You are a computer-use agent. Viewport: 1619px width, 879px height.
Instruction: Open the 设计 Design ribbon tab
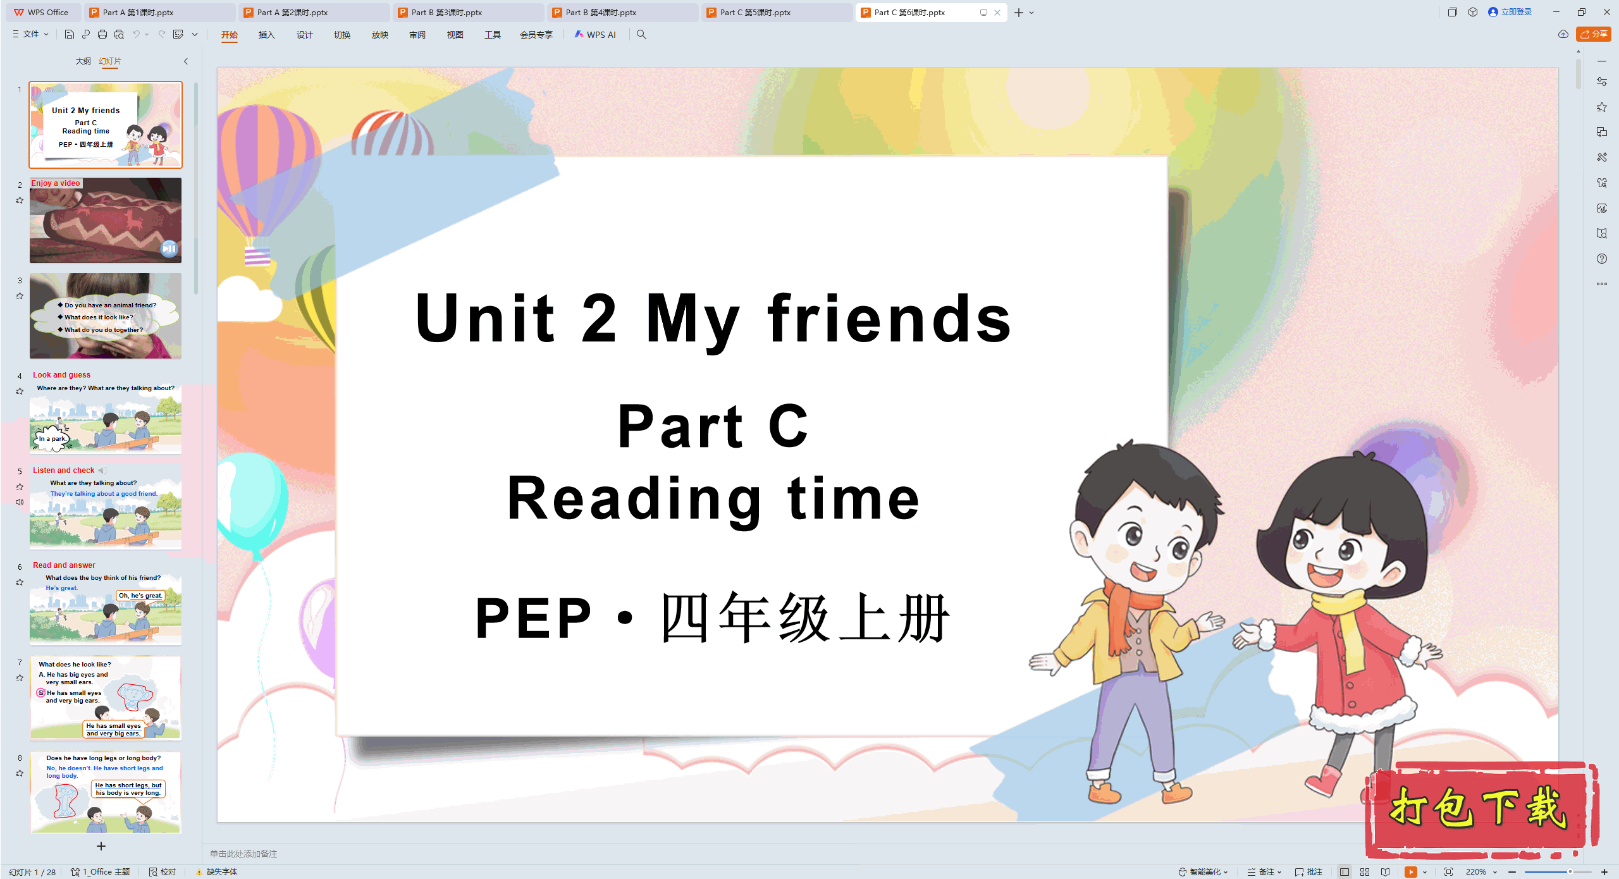tap(305, 35)
